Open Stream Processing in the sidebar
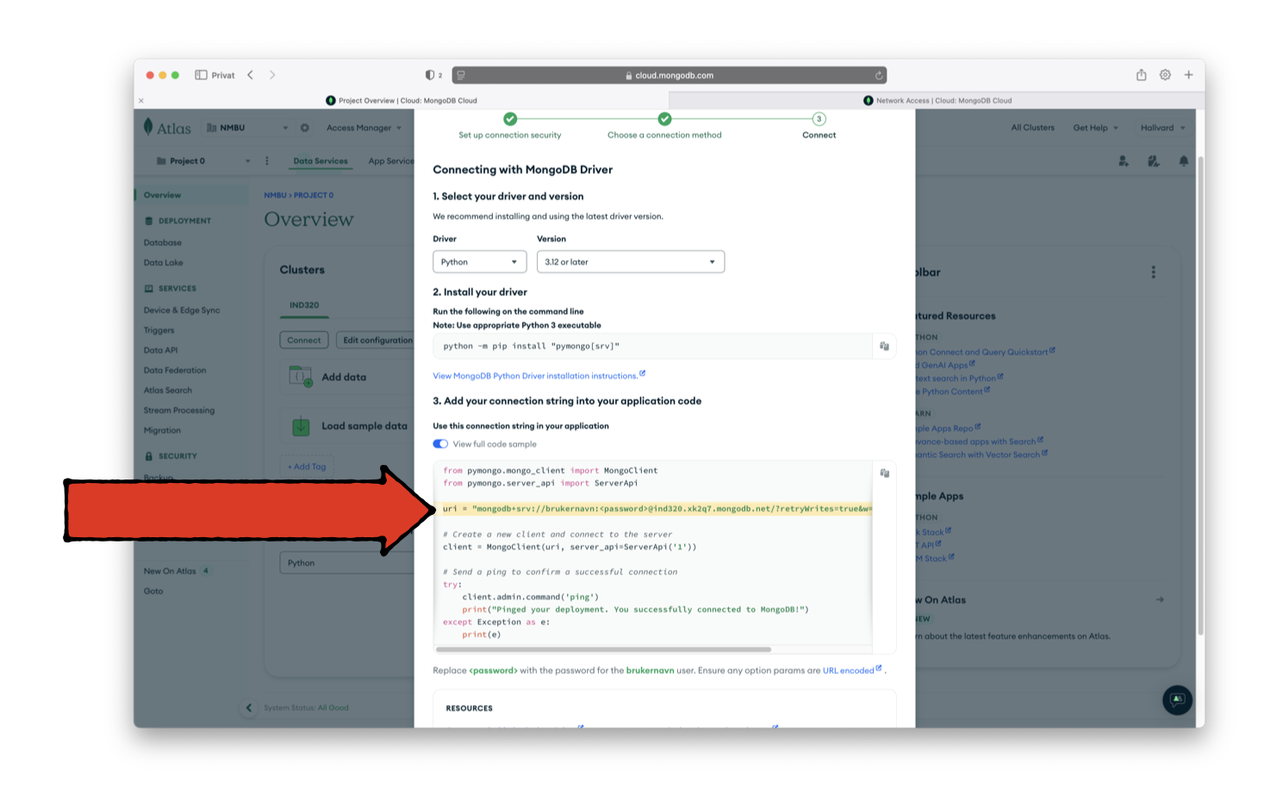The height and width of the screenshot is (786, 1283). (x=179, y=411)
